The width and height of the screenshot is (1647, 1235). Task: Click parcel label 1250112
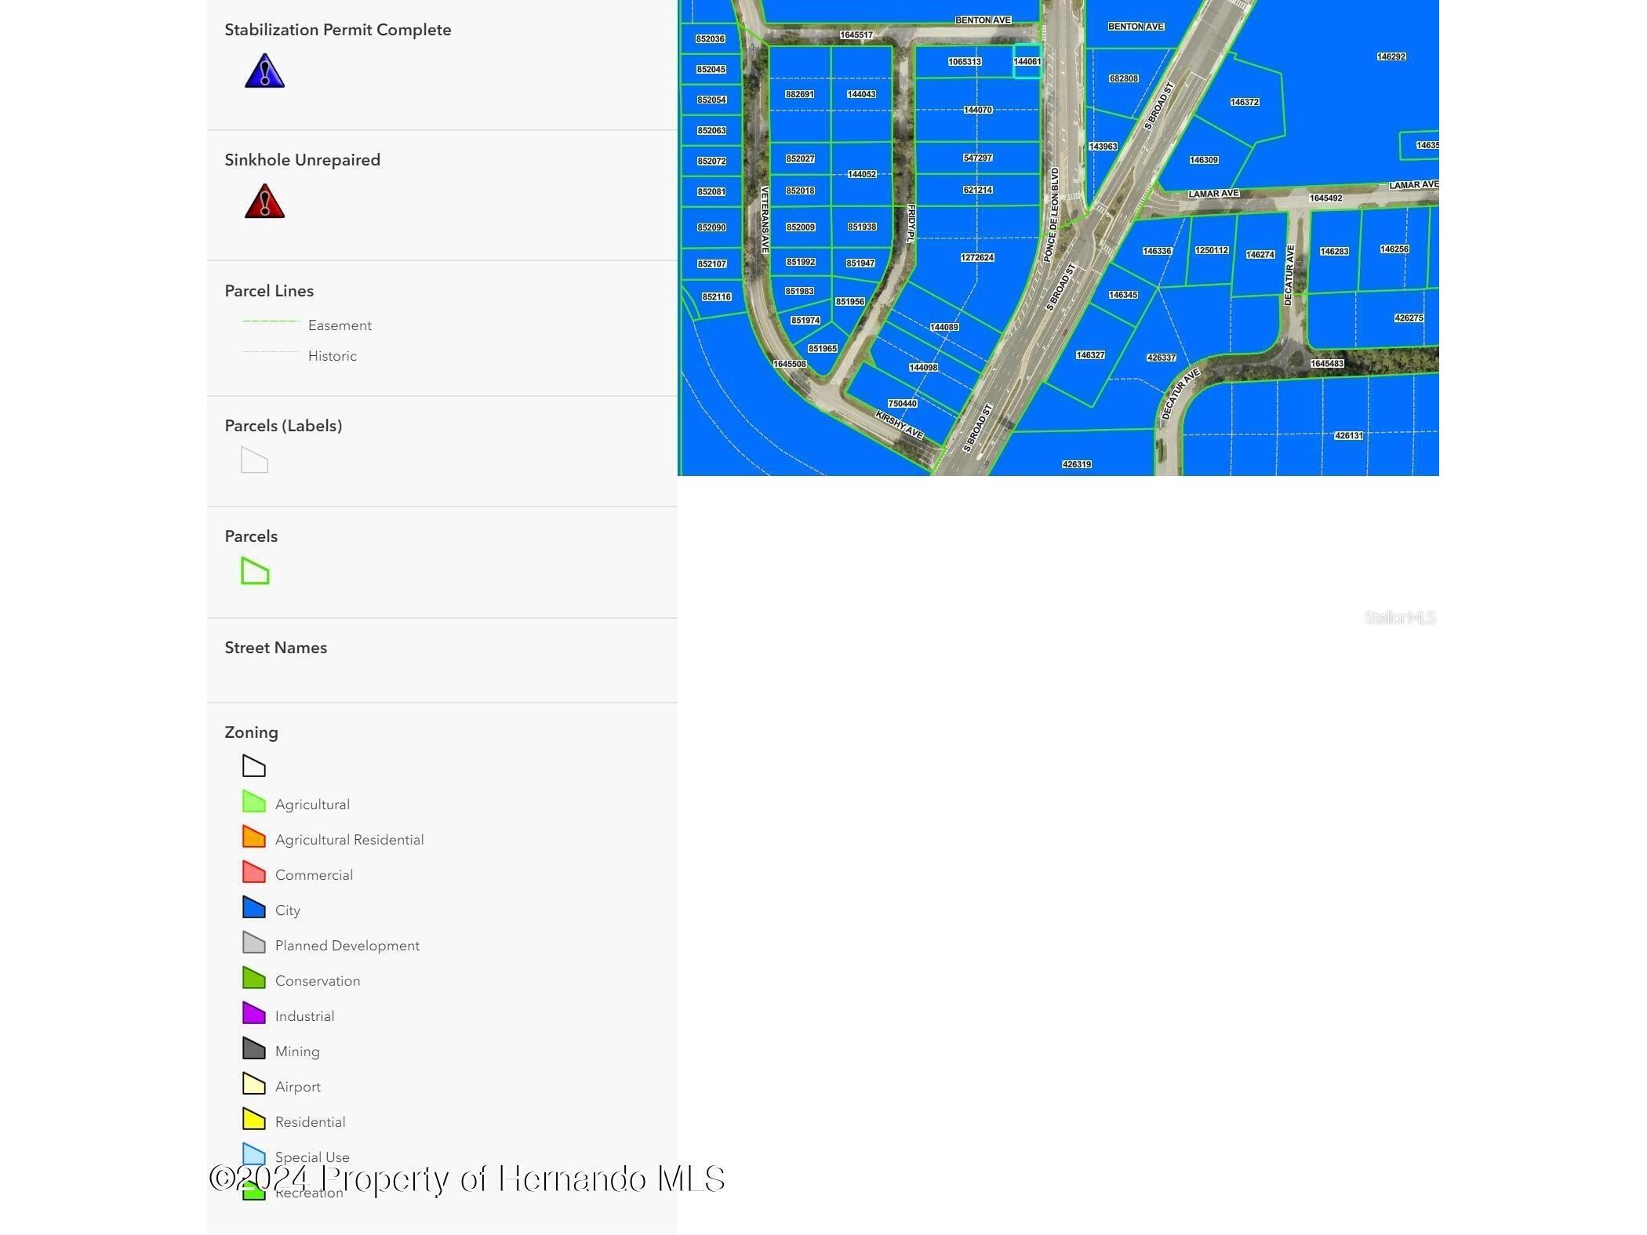[1212, 250]
